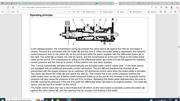Refresh the browser page
This screenshot has height=101, width=180.
click(x=8, y=7)
